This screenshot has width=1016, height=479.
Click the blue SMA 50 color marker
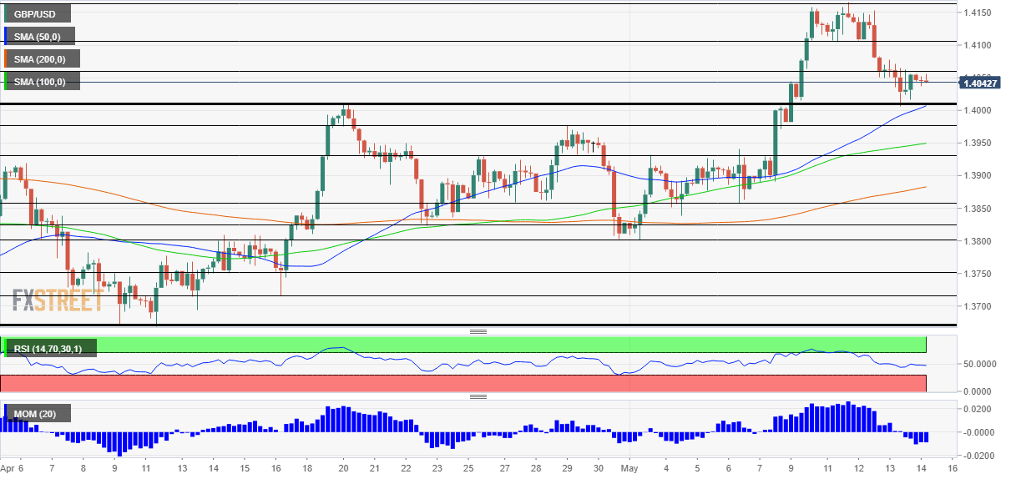pyautogui.click(x=6, y=36)
